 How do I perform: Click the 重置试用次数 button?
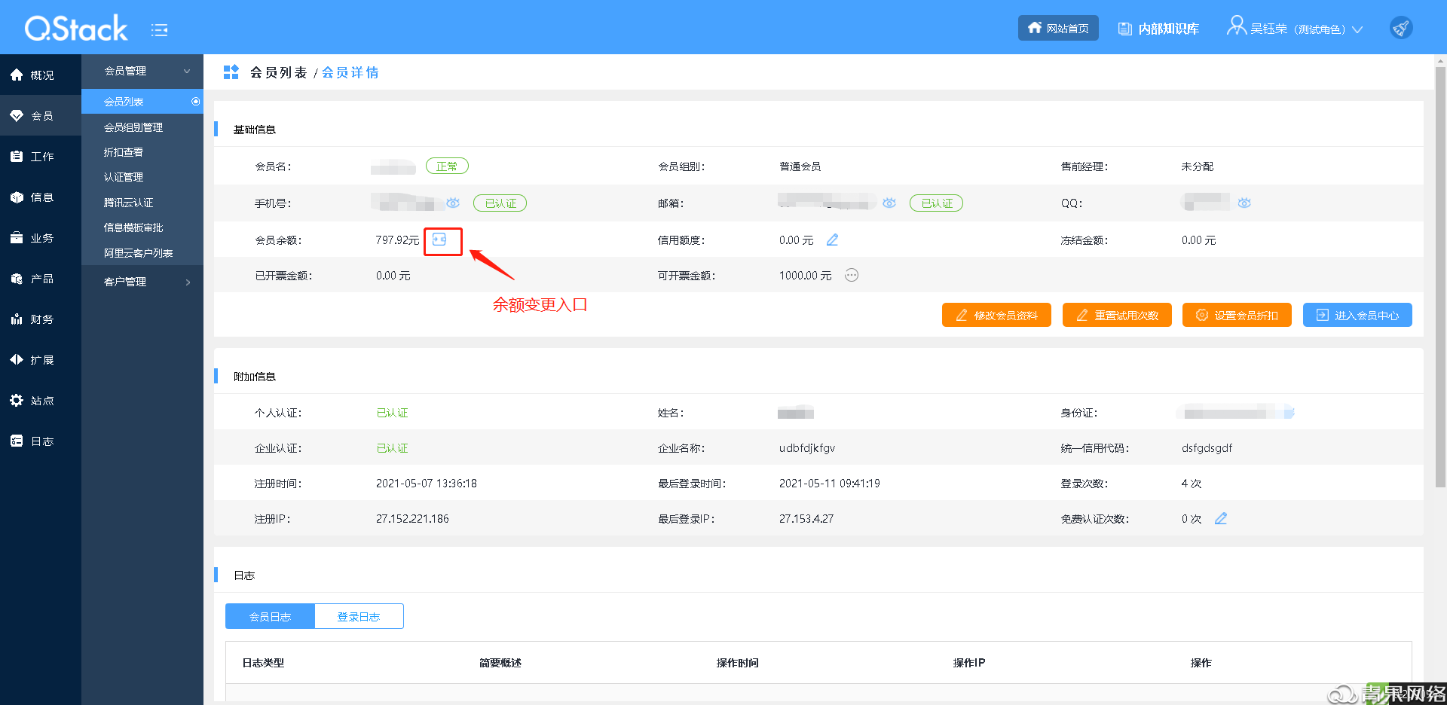click(x=1117, y=315)
